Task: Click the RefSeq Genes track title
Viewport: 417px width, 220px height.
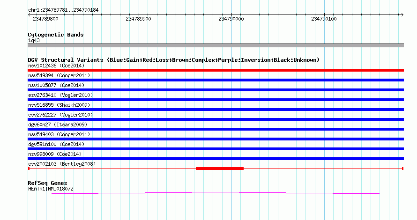Action: [47, 183]
